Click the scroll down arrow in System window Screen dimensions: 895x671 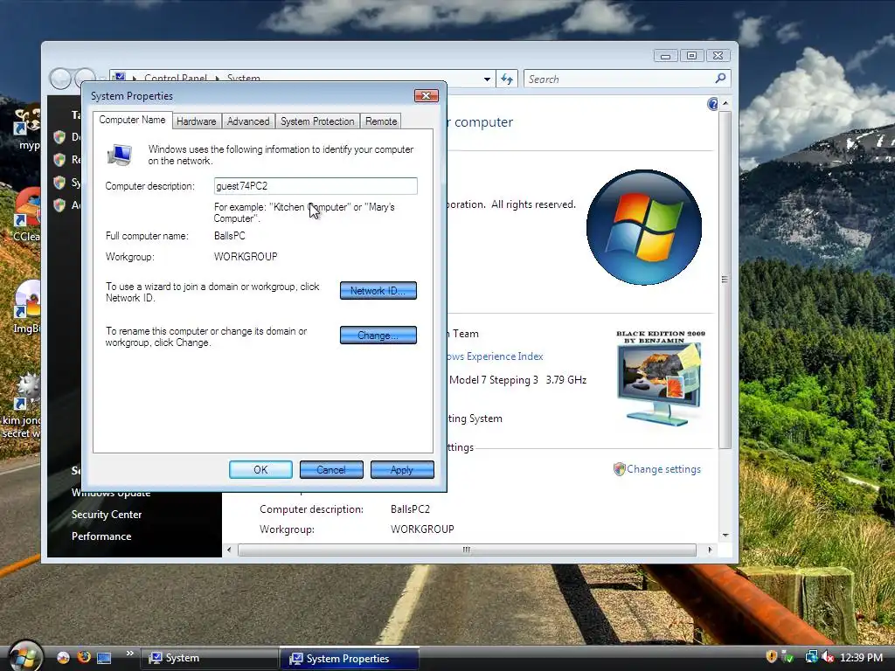(725, 535)
